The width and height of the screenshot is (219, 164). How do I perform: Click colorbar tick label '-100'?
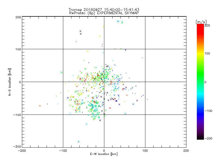pyautogui.click(x=208, y=111)
